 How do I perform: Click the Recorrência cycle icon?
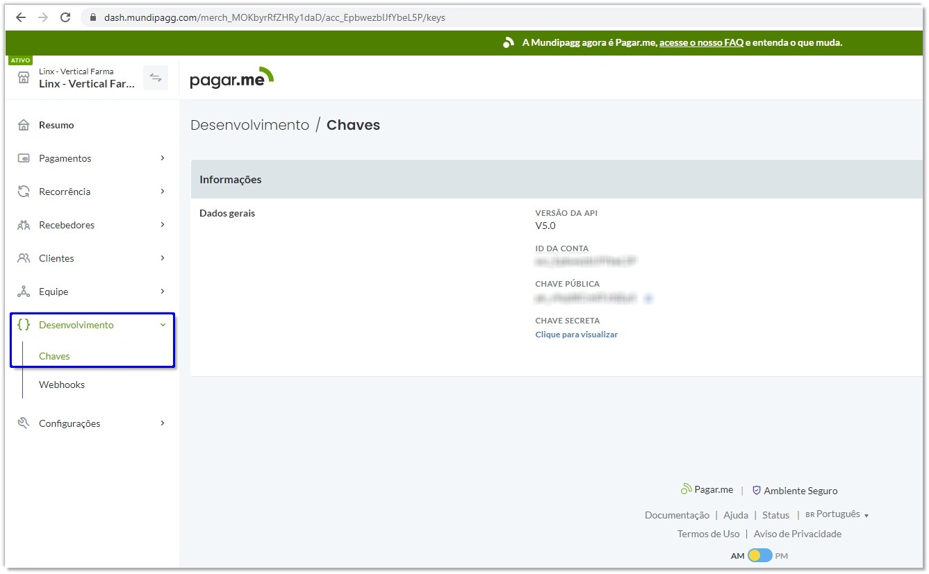pos(24,192)
